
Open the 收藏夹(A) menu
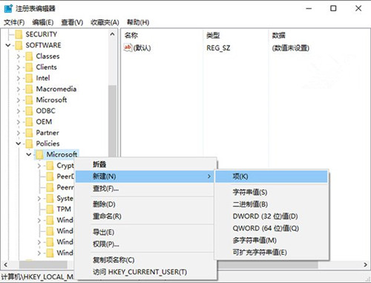coord(105,22)
